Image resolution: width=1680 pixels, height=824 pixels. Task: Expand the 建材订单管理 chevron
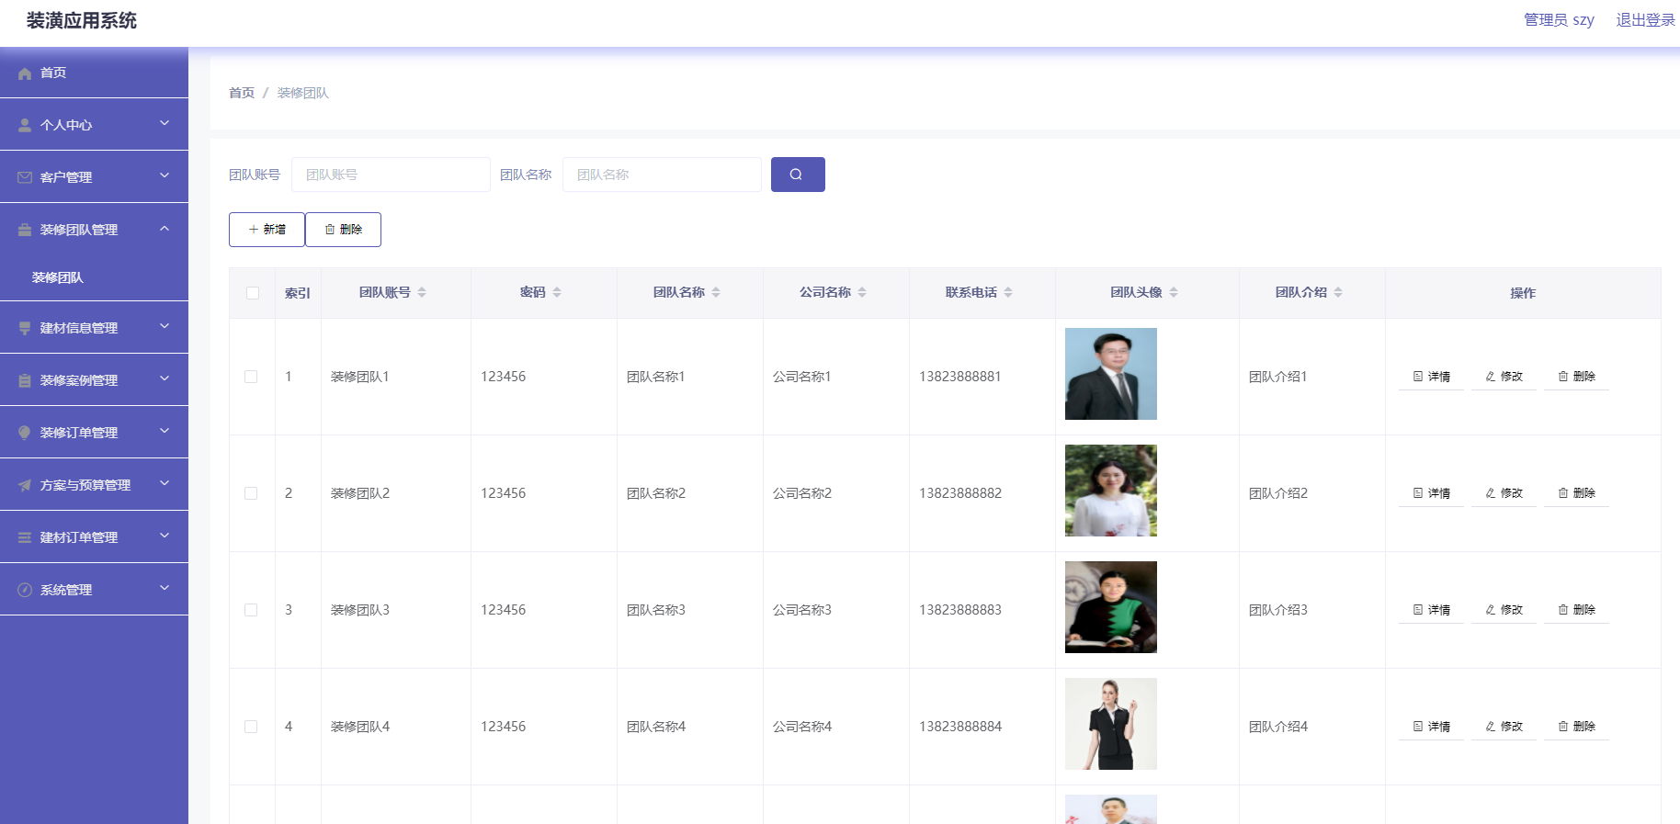[165, 536]
